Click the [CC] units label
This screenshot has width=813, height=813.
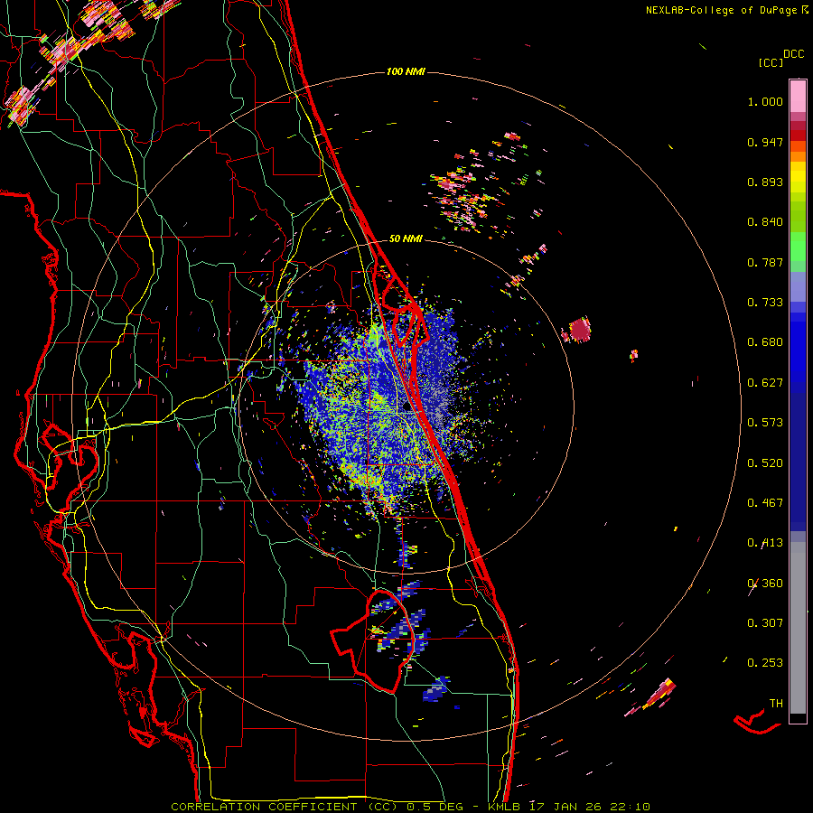[771, 62]
